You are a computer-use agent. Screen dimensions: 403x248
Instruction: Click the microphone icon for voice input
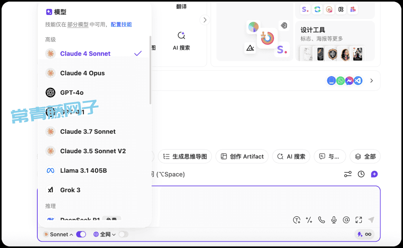coord(334,220)
